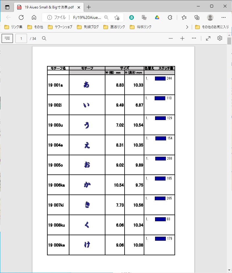Click the browser refresh button

(x=21, y=17)
